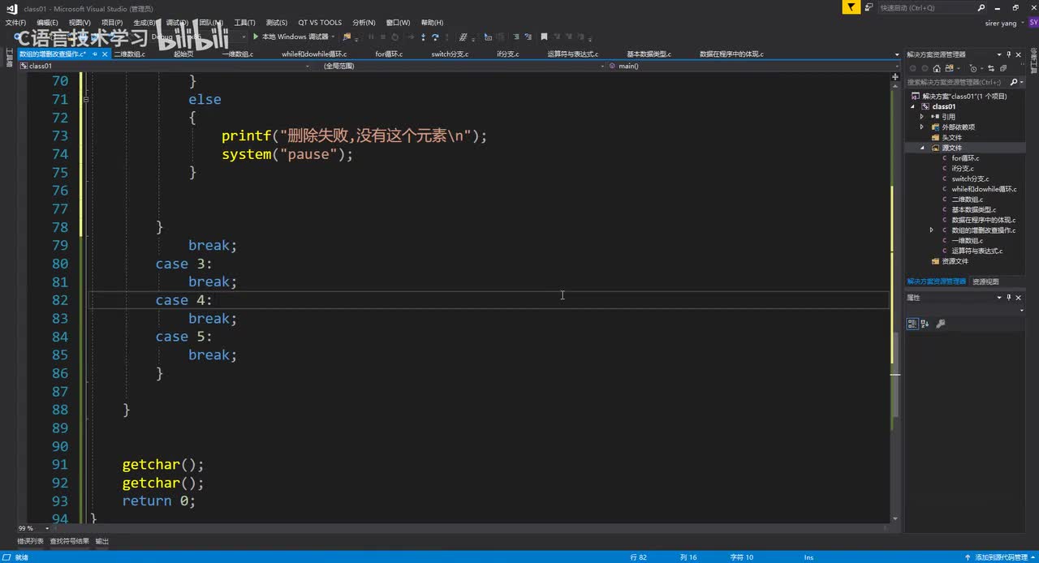Image resolution: width=1039 pixels, height=563 pixels.
Task: Open the 查找符号结果 bottom panel tab
Action: tap(69, 541)
